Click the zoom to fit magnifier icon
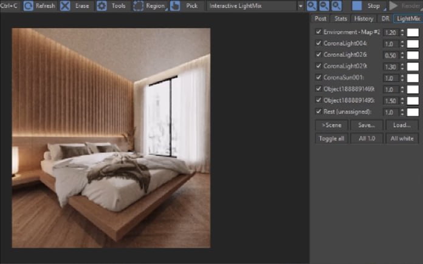The width and height of the screenshot is (423, 264). click(337, 5)
